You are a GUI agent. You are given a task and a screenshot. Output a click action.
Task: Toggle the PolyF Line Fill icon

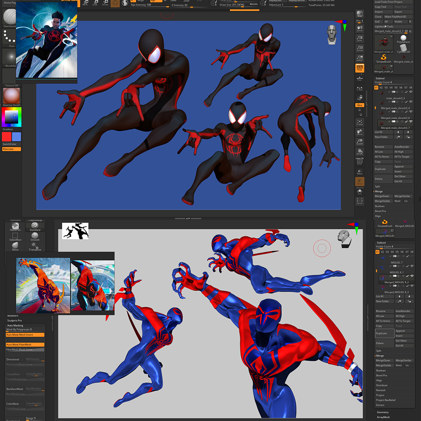[x=359, y=161]
